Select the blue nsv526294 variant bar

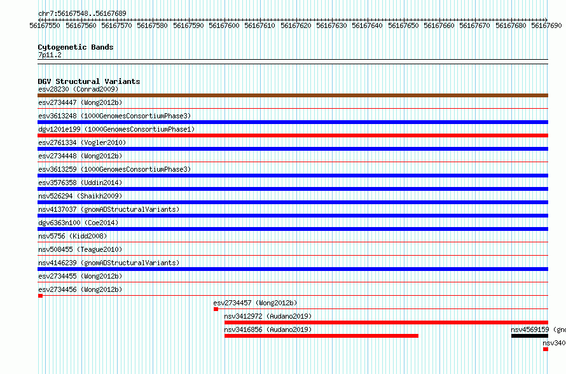[x=293, y=202]
